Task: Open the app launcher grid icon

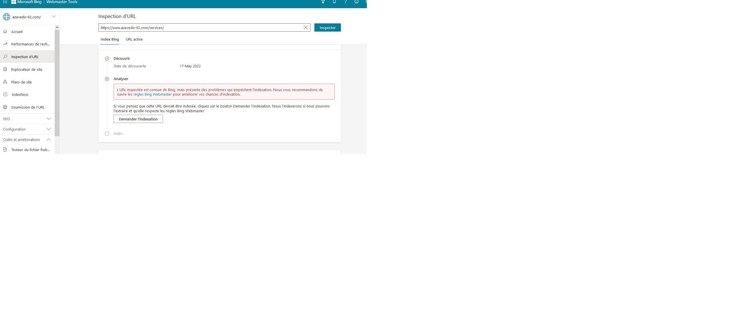Action: coord(5,2)
